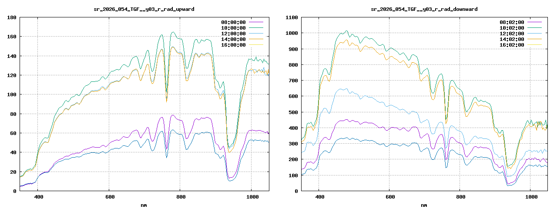Viewport: 557px width, 209px height.
Task: Pick the 14:02:00 legend label in right plot
Action: (512, 39)
